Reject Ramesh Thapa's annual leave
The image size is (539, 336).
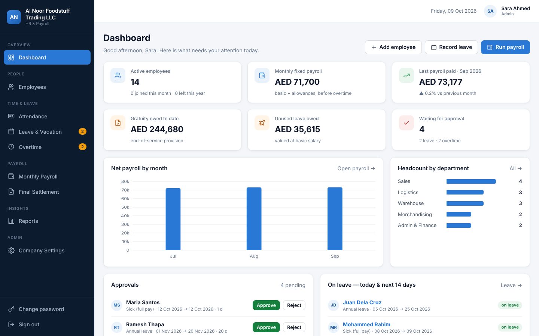point(294,327)
